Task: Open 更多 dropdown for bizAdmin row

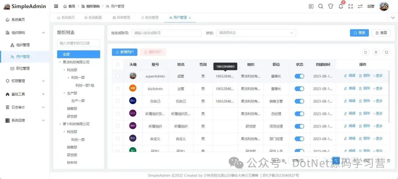Action: (x=378, y=88)
